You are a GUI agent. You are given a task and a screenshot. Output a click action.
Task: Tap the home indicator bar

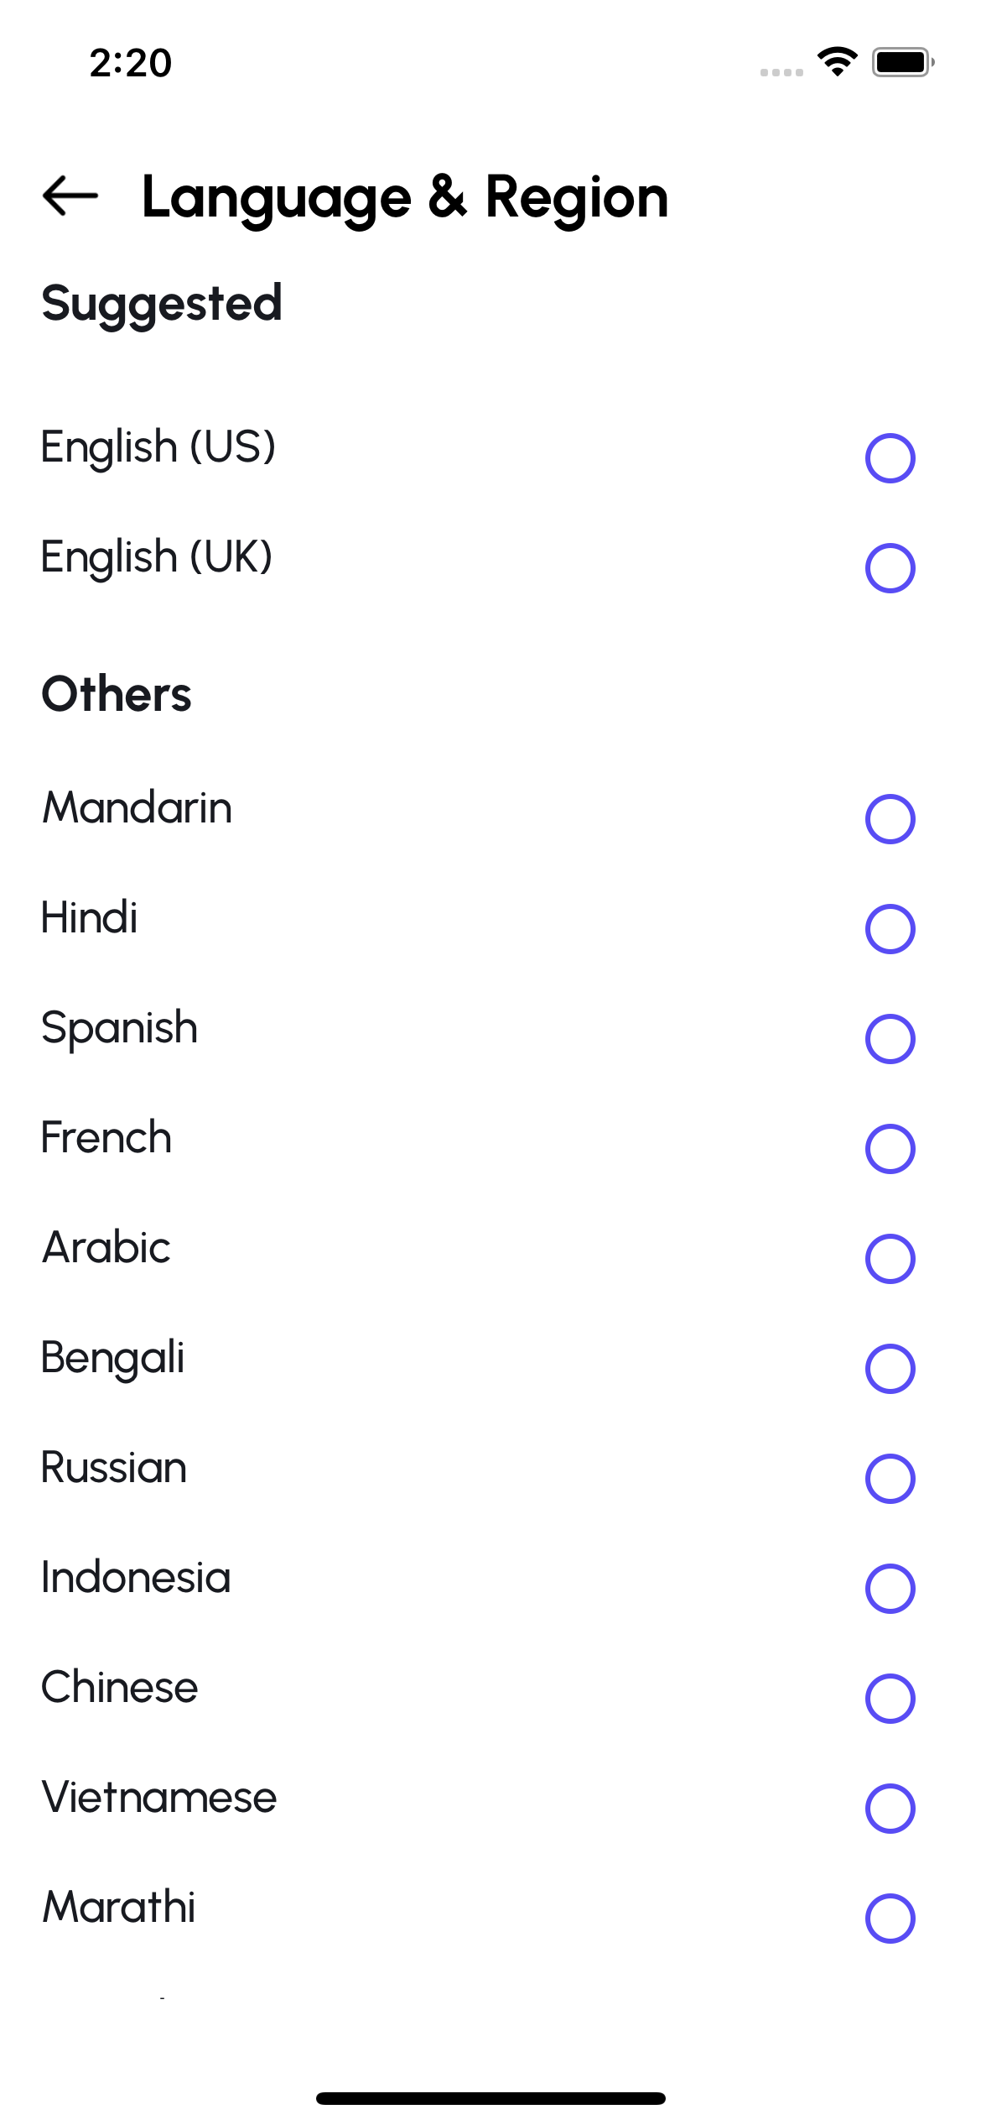tap(490, 2098)
